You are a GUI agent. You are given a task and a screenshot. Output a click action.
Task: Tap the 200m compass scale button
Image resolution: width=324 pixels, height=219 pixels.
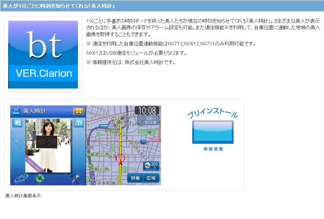pyautogui.click(x=151, y=166)
